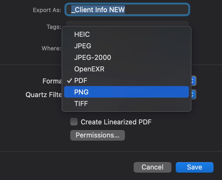This screenshot has width=222, height=180.
Task: Open the Permissions dialog
Action: (x=97, y=135)
